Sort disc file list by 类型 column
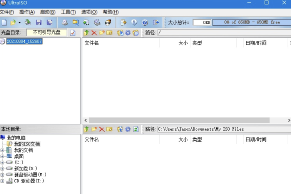 [x=213, y=43]
